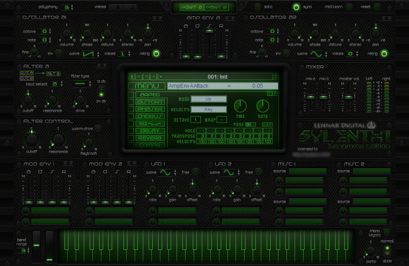This screenshot has height=266, width=409.
Task: Click the Filter A cutoff knob
Action: [x=28, y=100]
